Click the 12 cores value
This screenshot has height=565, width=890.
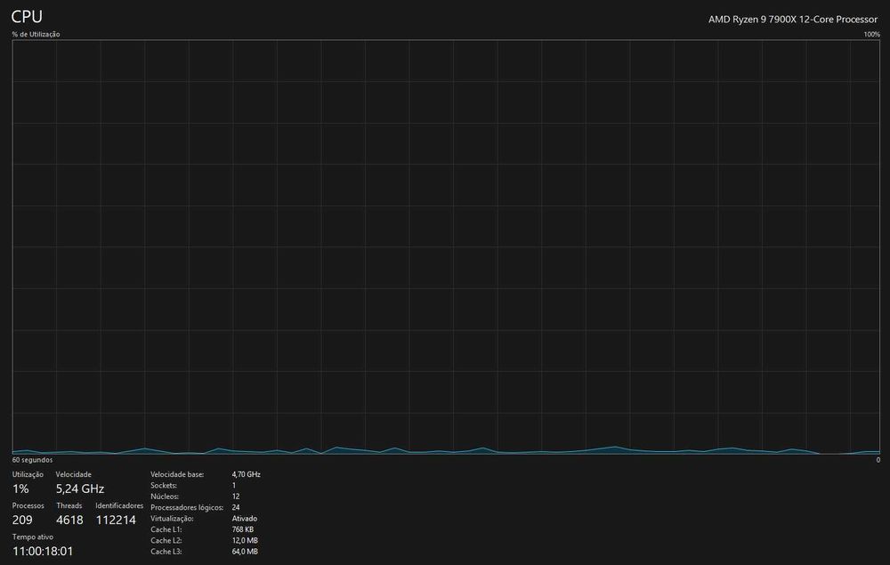236,496
